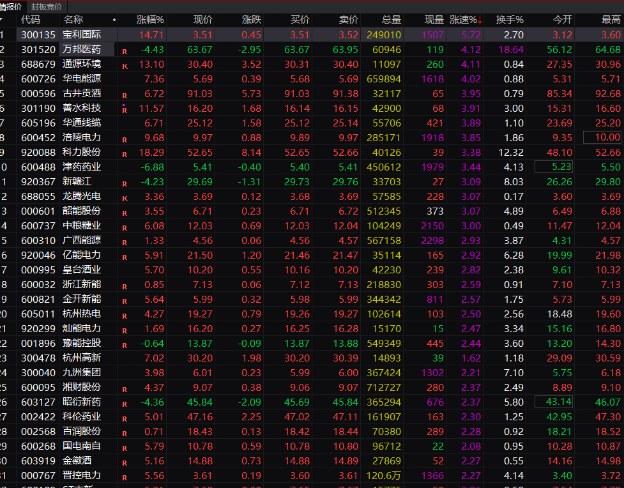This screenshot has width=624, height=488.
Task: Click stock code 300478
Action: (38, 358)
